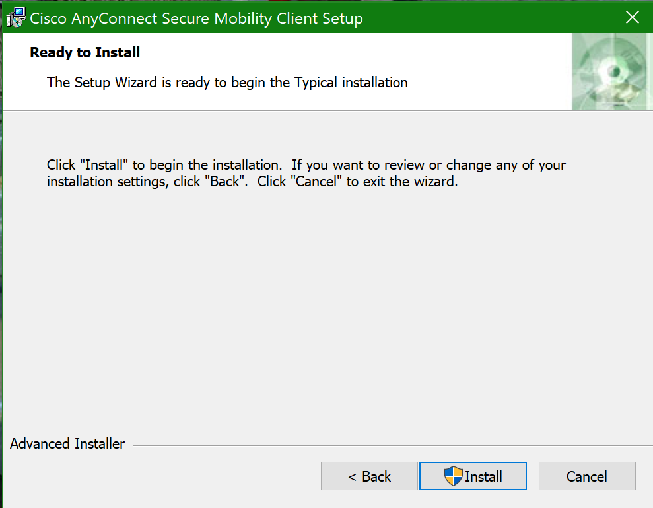Click the UAC shield icon on Install

click(x=453, y=476)
